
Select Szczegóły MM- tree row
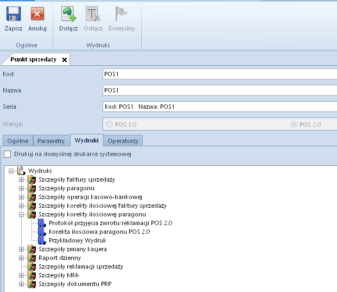tap(59, 275)
